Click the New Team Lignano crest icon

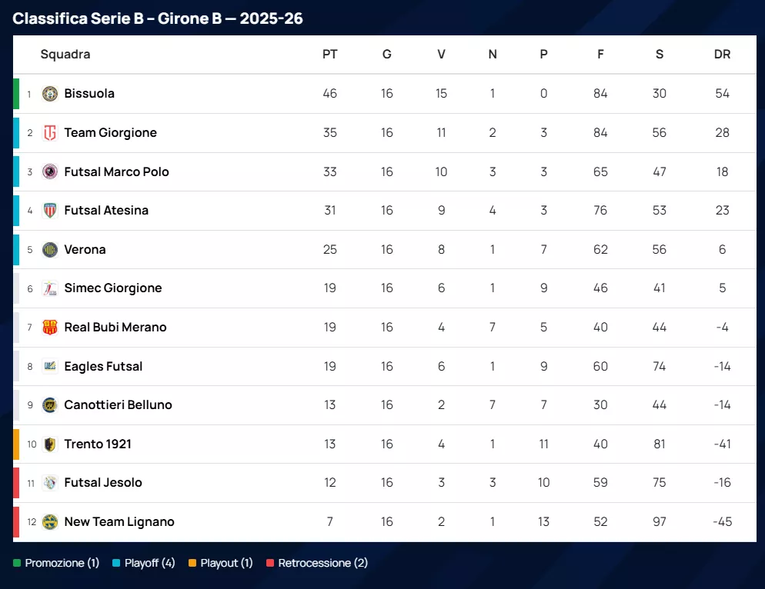point(50,521)
